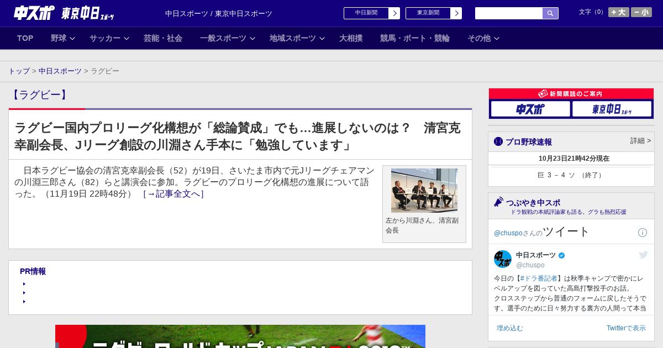
Task: Click 詳細 link in プロ野球速報 panel
Action: [640, 141]
